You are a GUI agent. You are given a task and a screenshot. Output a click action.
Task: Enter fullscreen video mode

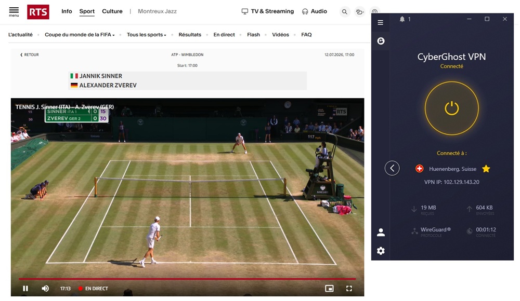[x=349, y=289]
